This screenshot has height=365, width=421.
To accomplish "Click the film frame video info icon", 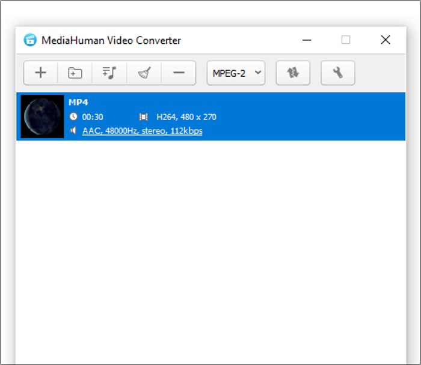I will pyautogui.click(x=143, y=117).
